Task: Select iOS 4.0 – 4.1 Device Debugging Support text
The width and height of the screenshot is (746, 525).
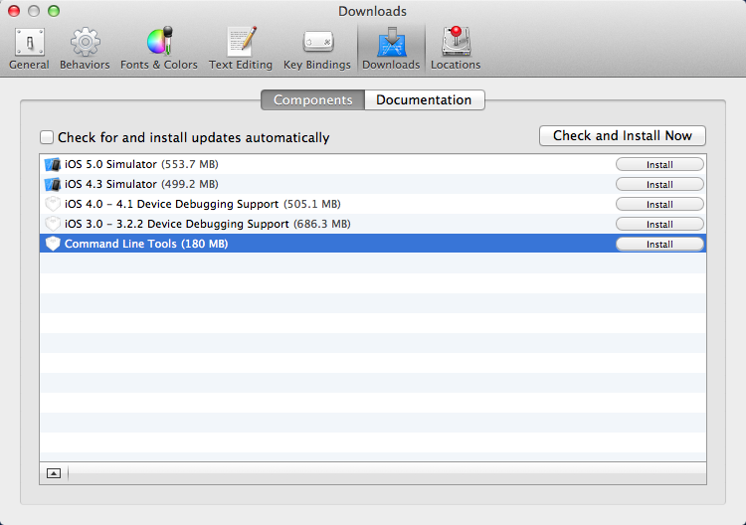Action: [203, 205]
